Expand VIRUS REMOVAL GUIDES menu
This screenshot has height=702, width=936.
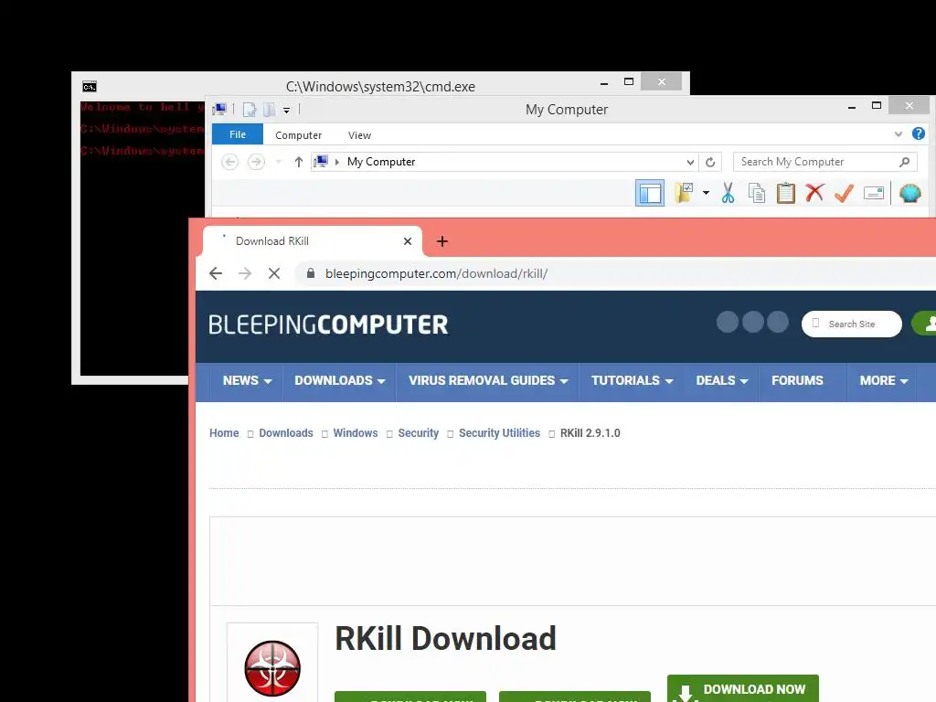pos(488,381)
